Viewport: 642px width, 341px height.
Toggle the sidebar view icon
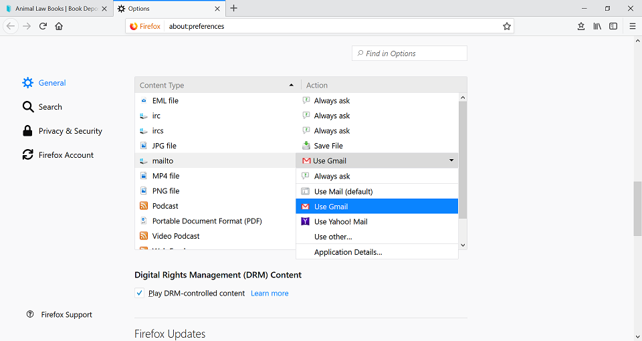613,26
